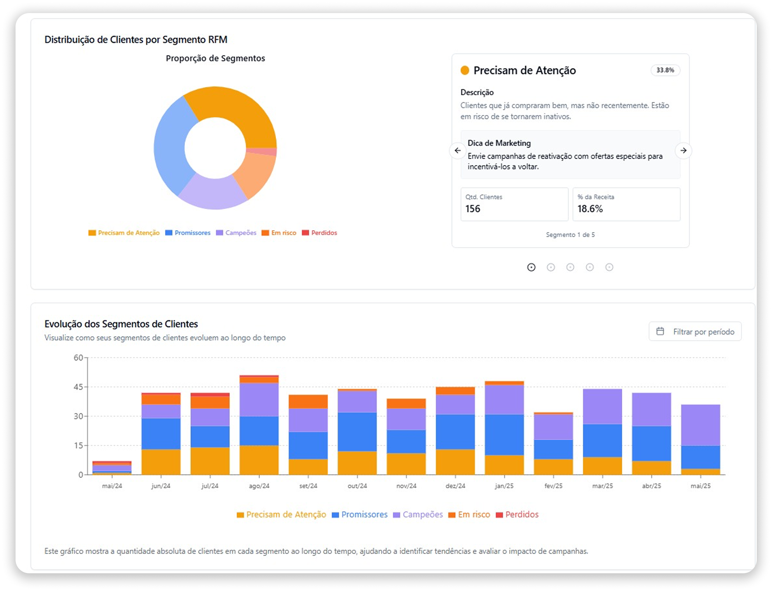
Task: Select the fourth carousel dot indicator
Action: coord(590,267)
